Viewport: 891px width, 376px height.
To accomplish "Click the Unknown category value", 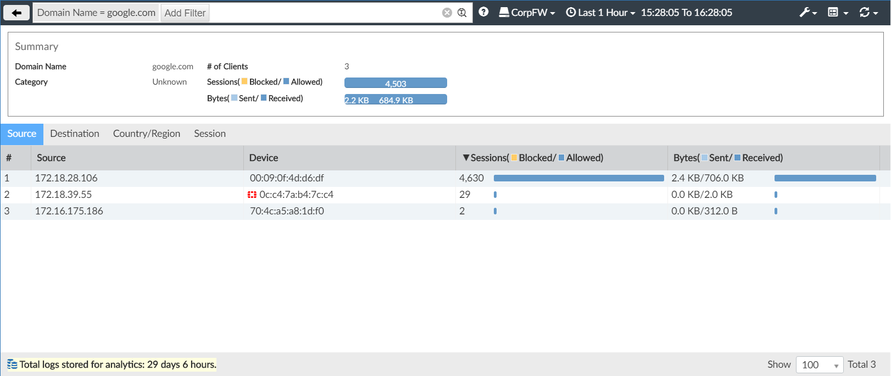I will tap(170, 82).
